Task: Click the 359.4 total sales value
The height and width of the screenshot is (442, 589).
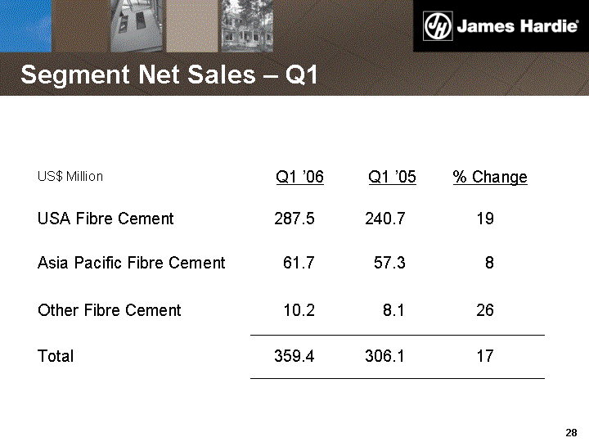Action: [x=294, y=356]
